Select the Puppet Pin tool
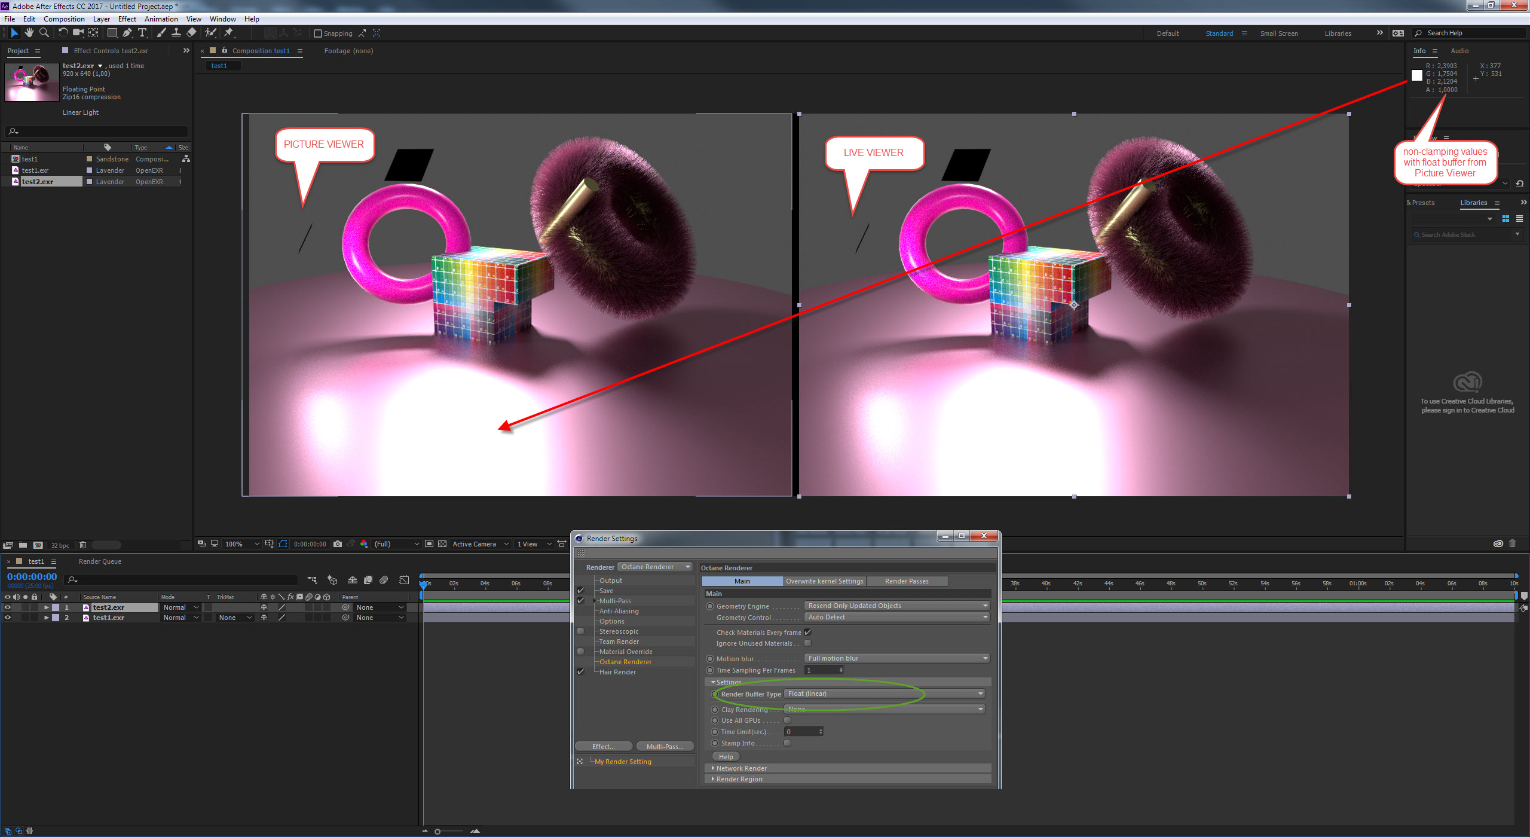This screenshot has height=837, width=1530. pyautogui.click(x=229, y=33)
